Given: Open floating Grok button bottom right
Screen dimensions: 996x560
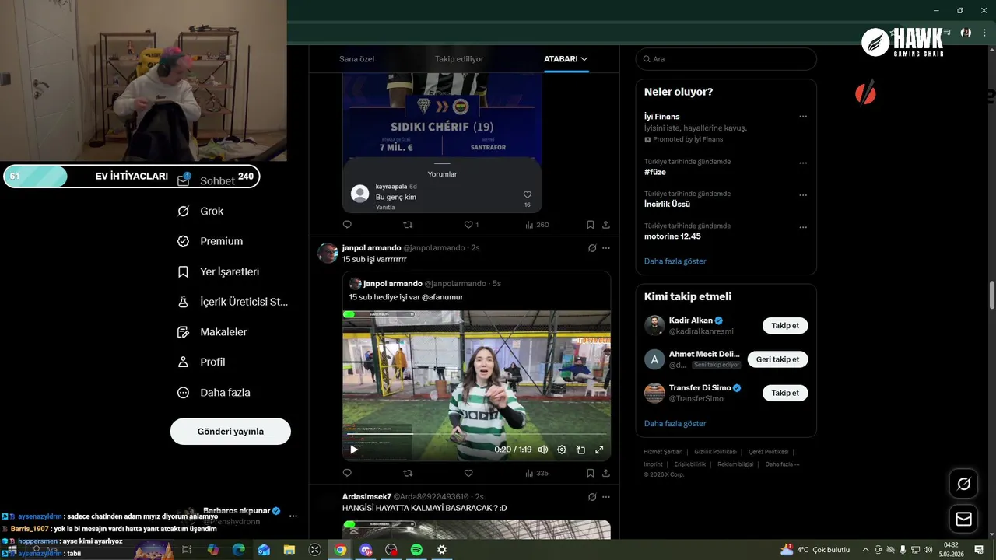Looking at the screenshot, I should click(963, 484).
